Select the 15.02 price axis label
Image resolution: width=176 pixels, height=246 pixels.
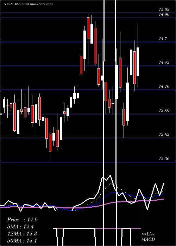click(x=164, y=9)
